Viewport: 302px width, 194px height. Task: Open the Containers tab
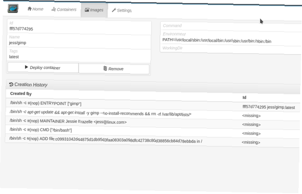tap(64, 9)
